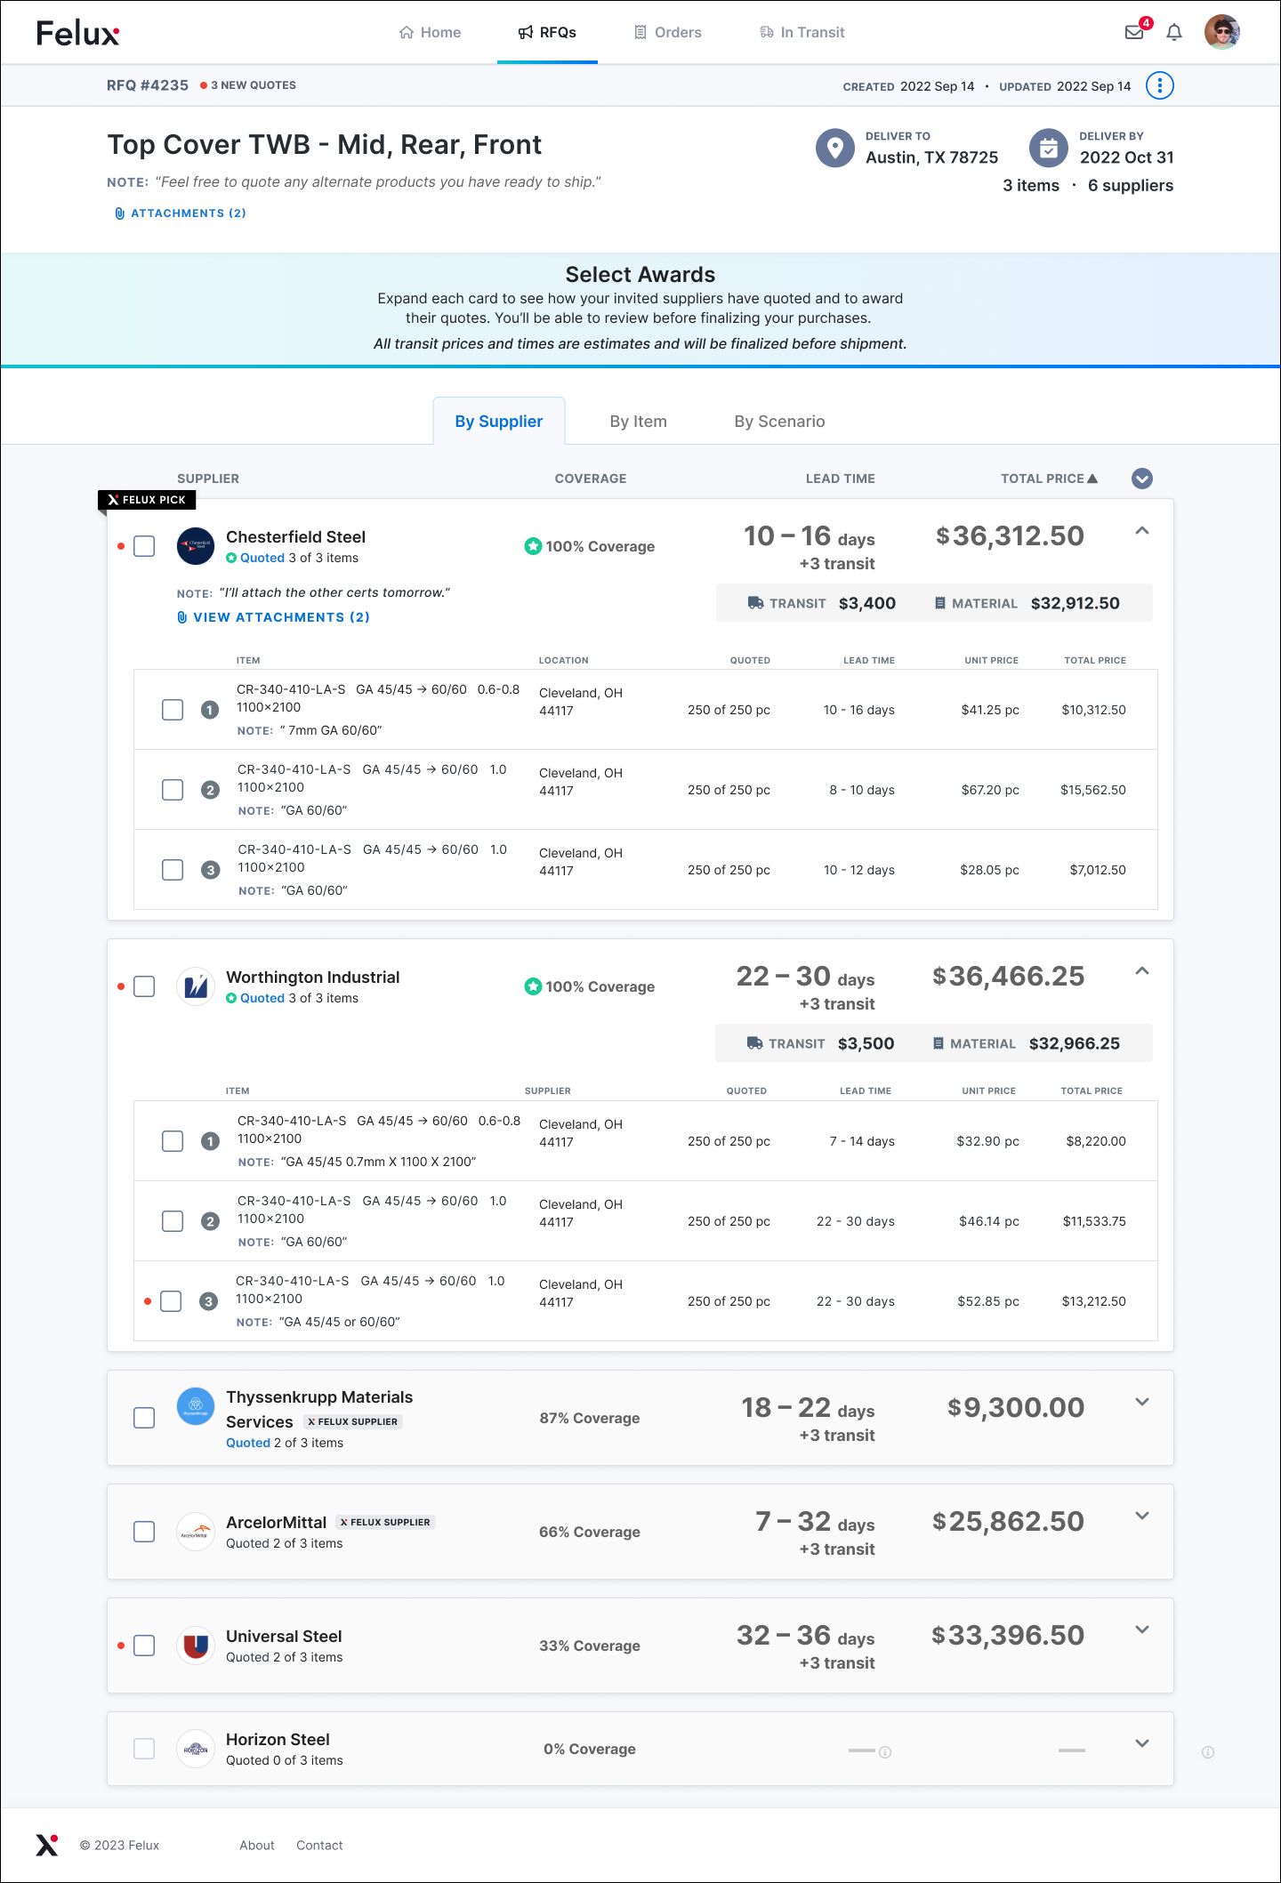Click the ArcelorMittal logo
The image size is (1281, 1883).
coord(196,1532)
